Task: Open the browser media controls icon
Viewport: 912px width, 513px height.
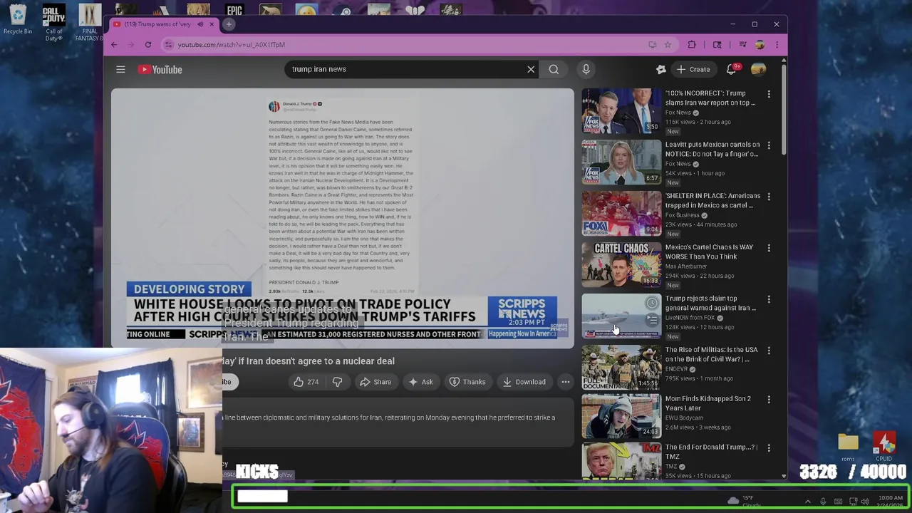Action: [742, 44]
